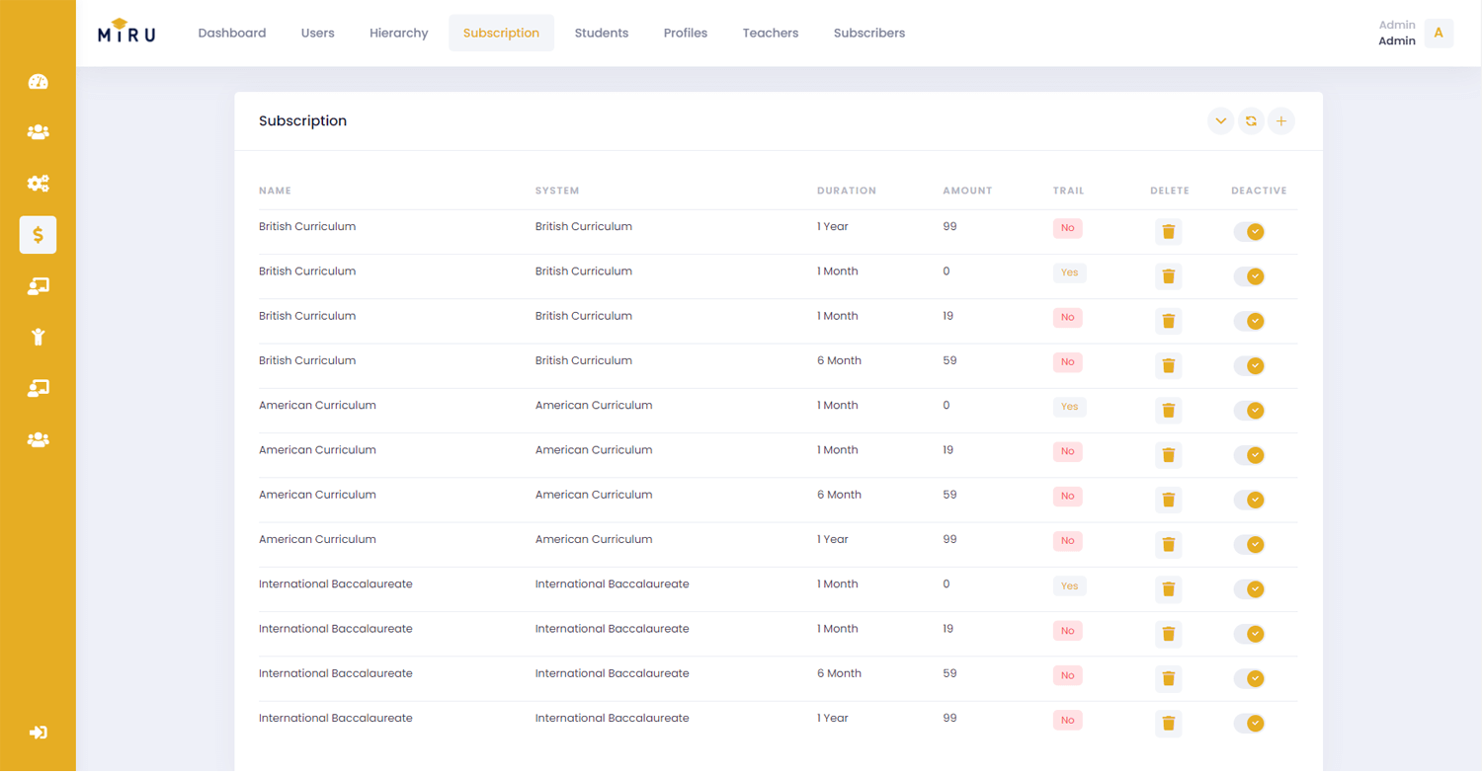Delete the American Curriculum 6 Month subscription
Image resolution: width=1482 pixels, height=775 pixels.
pos(1168,500)
